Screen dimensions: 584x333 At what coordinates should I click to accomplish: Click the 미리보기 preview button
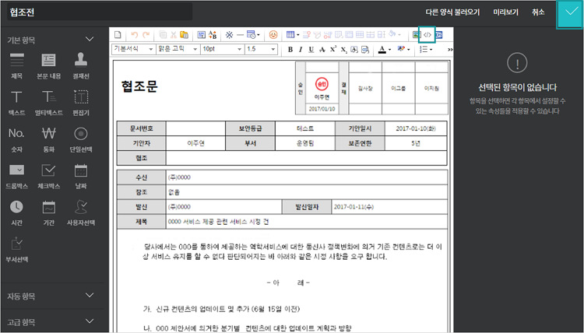coord(505,12)
